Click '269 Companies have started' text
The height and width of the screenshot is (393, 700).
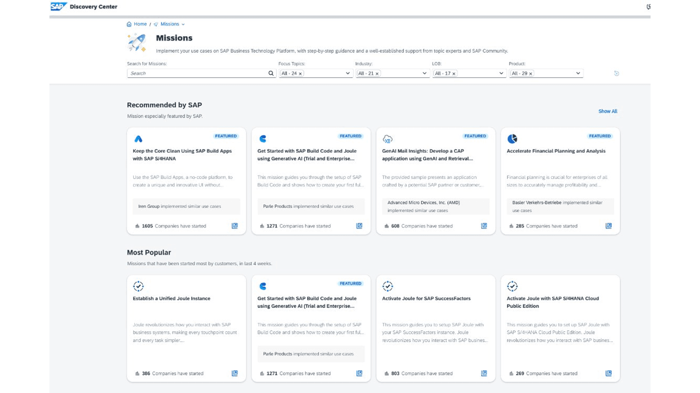(546, 374)
